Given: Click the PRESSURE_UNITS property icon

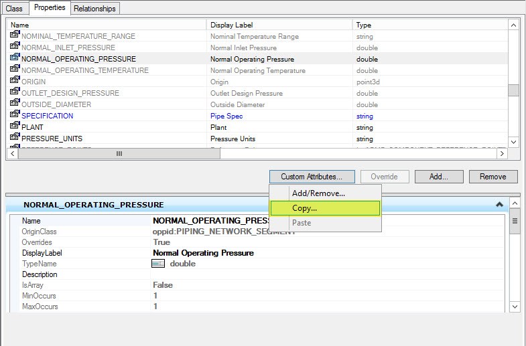Looking at the screenshot, I should [15, 139].
